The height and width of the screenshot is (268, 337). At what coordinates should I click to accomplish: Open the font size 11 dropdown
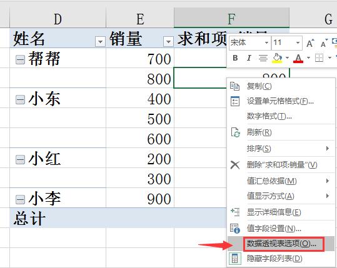pyautogui.click(x=298, y=42)
